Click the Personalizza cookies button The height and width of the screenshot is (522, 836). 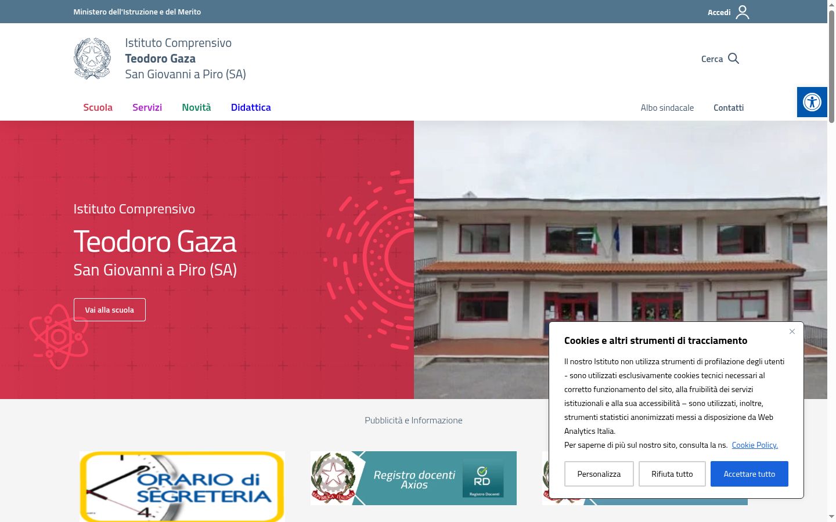coord(599,474)
